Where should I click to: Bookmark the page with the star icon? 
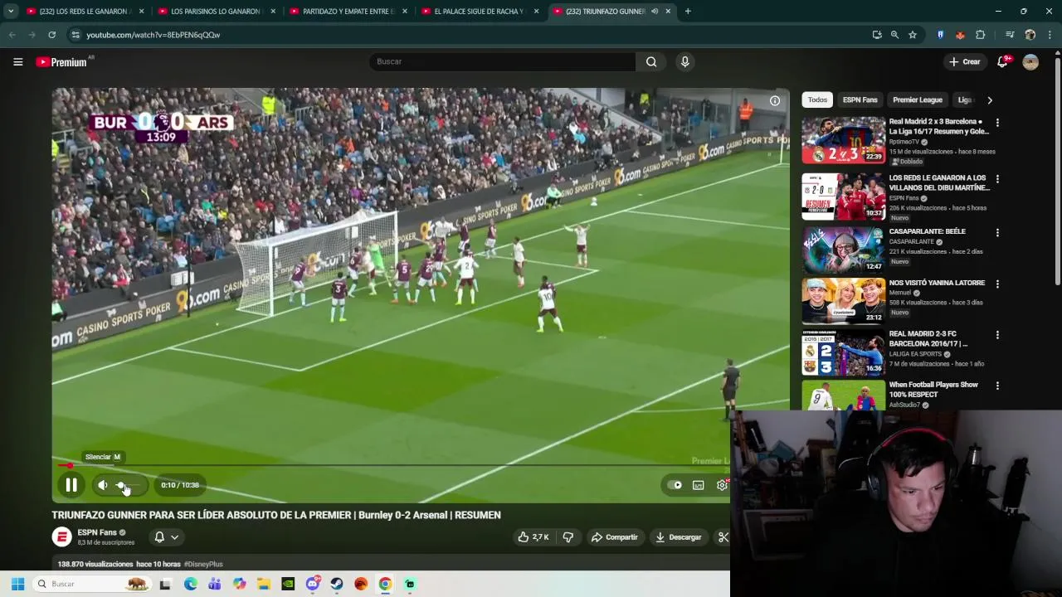point(913,35)
